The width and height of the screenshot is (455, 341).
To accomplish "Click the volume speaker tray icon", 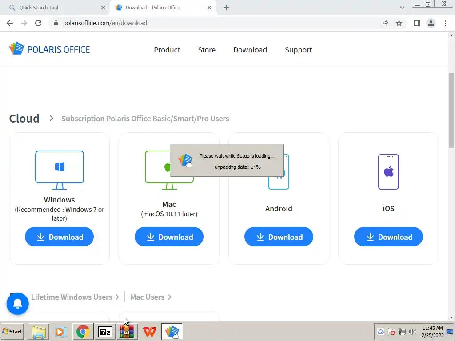I will tap(412, 332).
